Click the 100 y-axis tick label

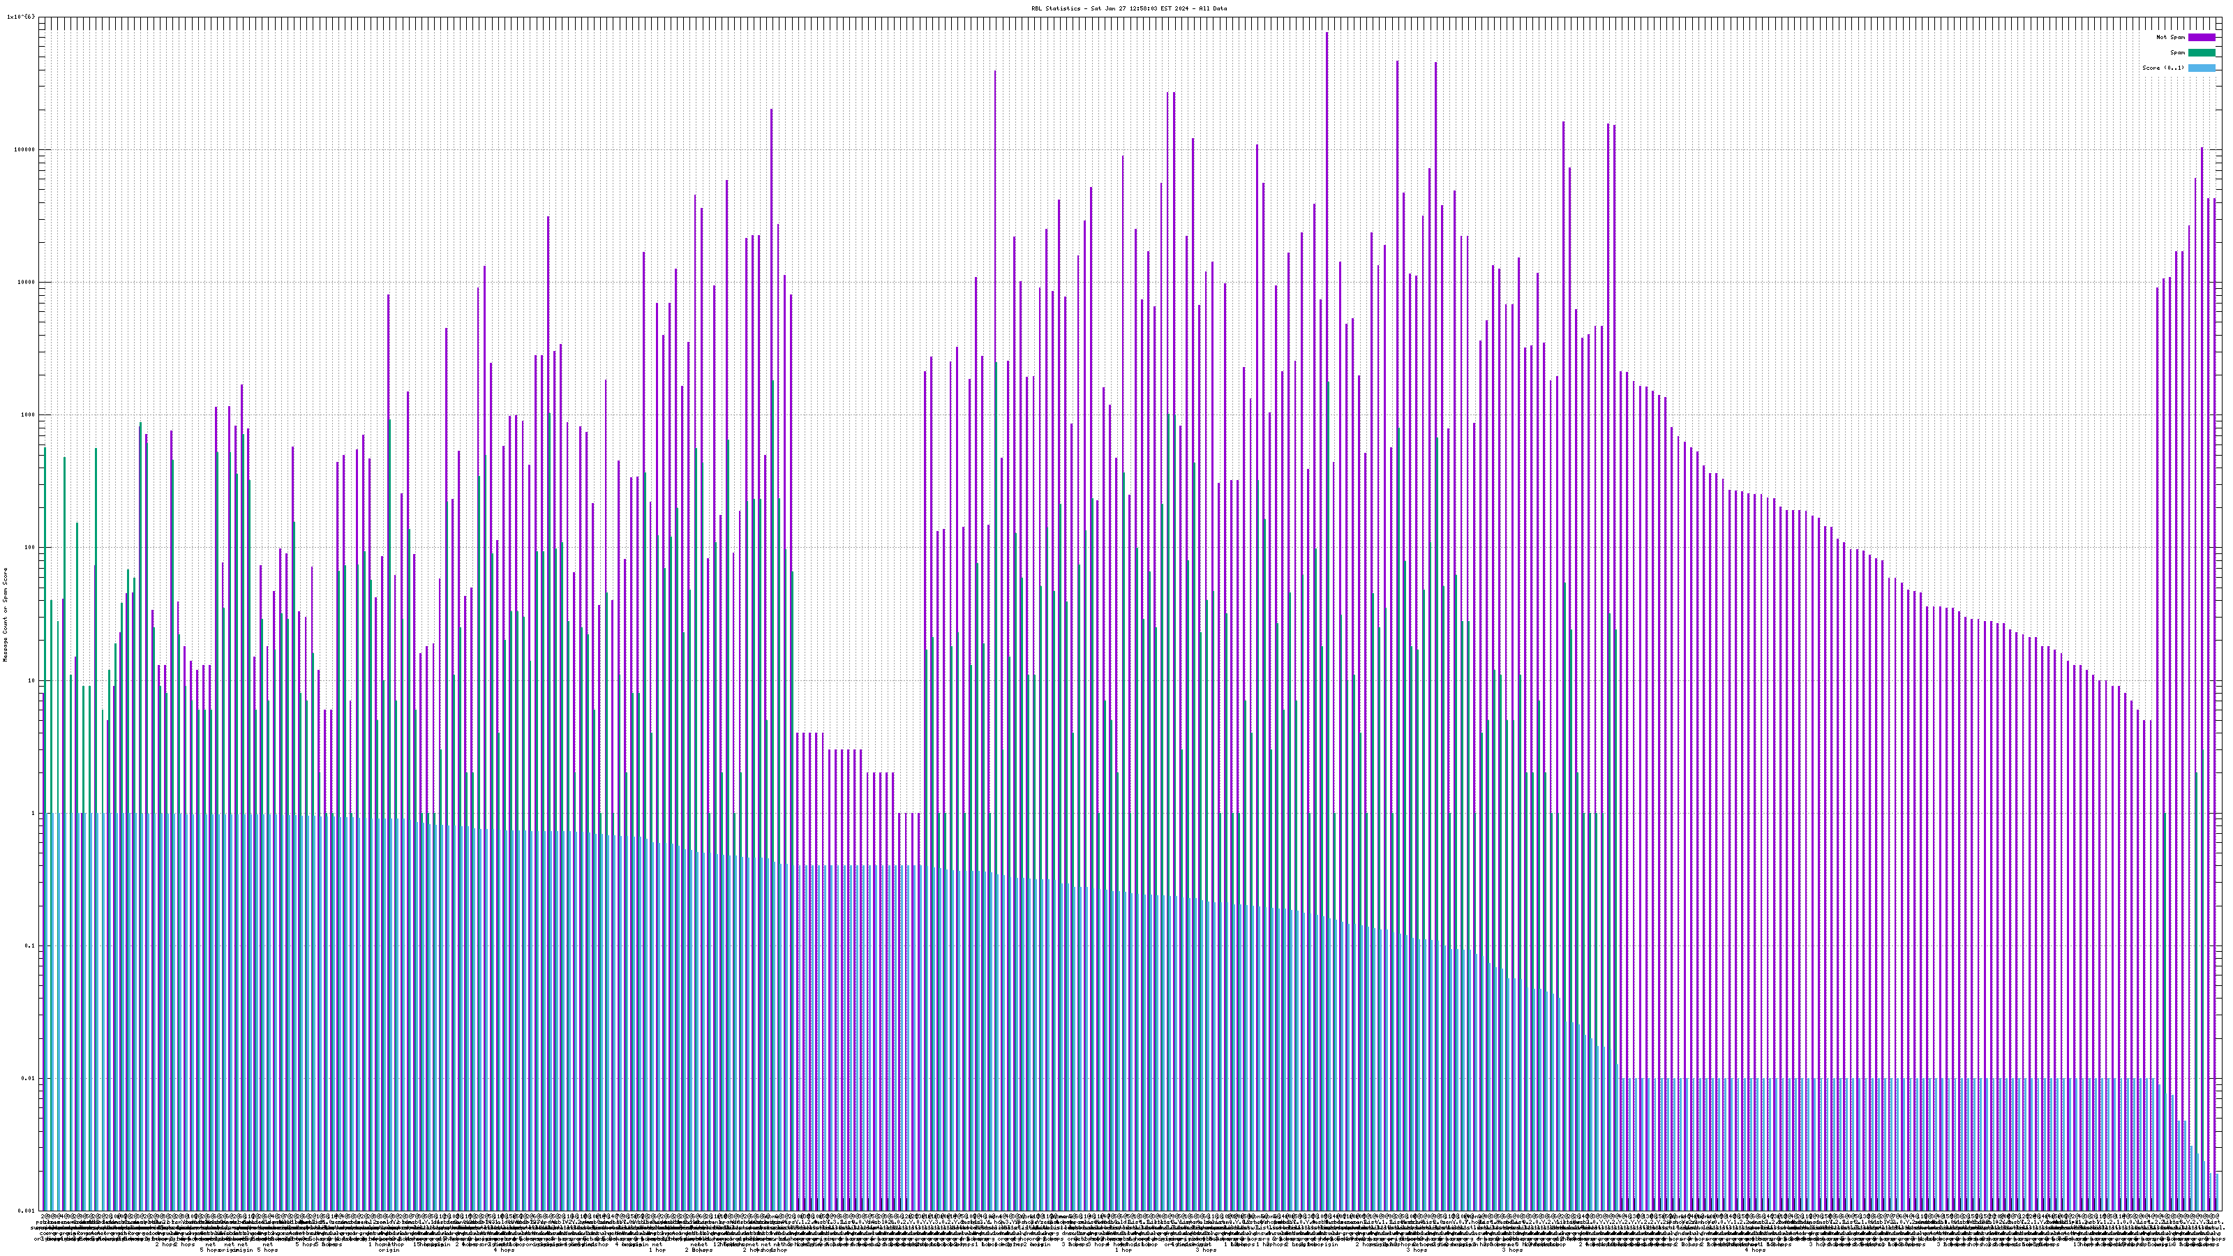tap(30, 547)
